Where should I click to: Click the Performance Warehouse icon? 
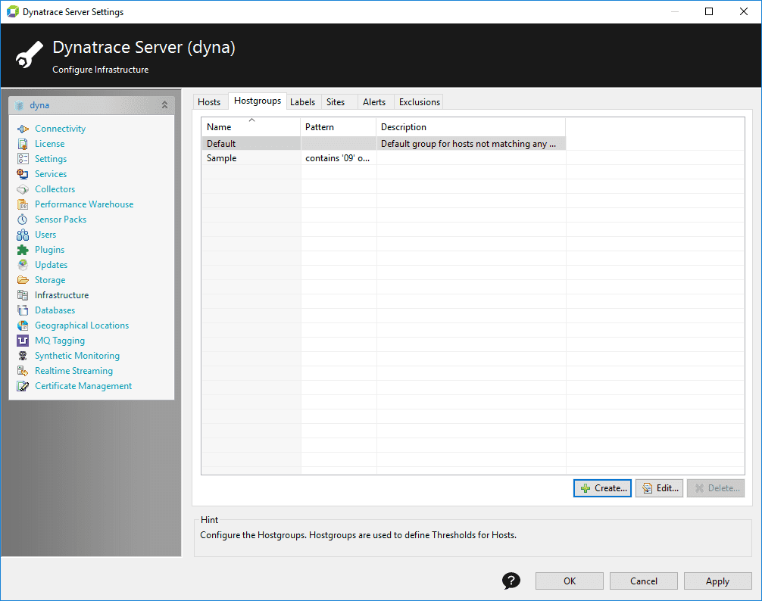pyautogui.click(x=23, y=204)
